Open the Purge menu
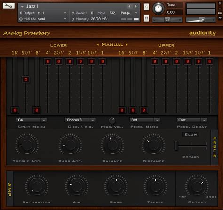223x210 pixels. pyautogui.click(x=129, y=13)
